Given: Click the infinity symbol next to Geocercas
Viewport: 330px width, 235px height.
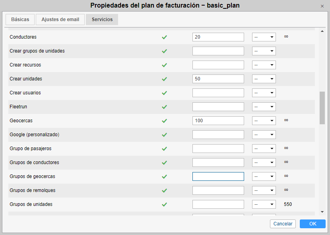Looking at the screenshot, I should (x=286, y=120).
